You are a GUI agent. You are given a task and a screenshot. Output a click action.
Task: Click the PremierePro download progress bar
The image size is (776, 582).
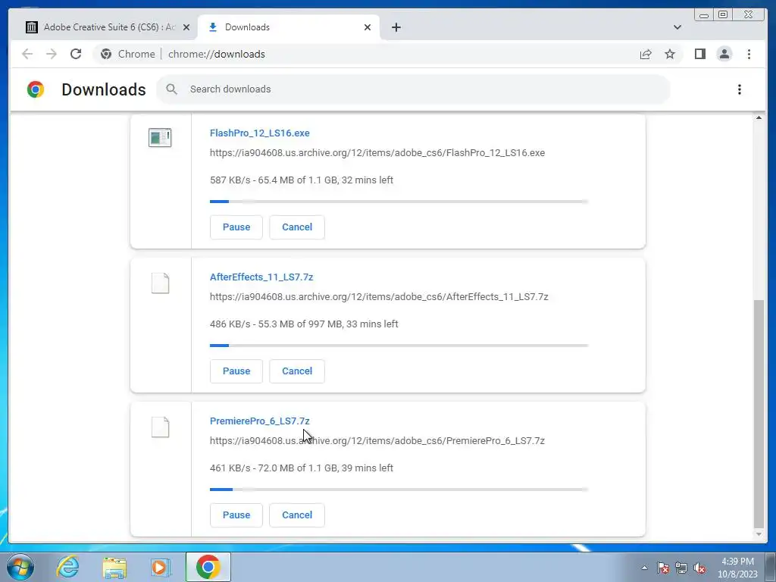click(399, 490)
